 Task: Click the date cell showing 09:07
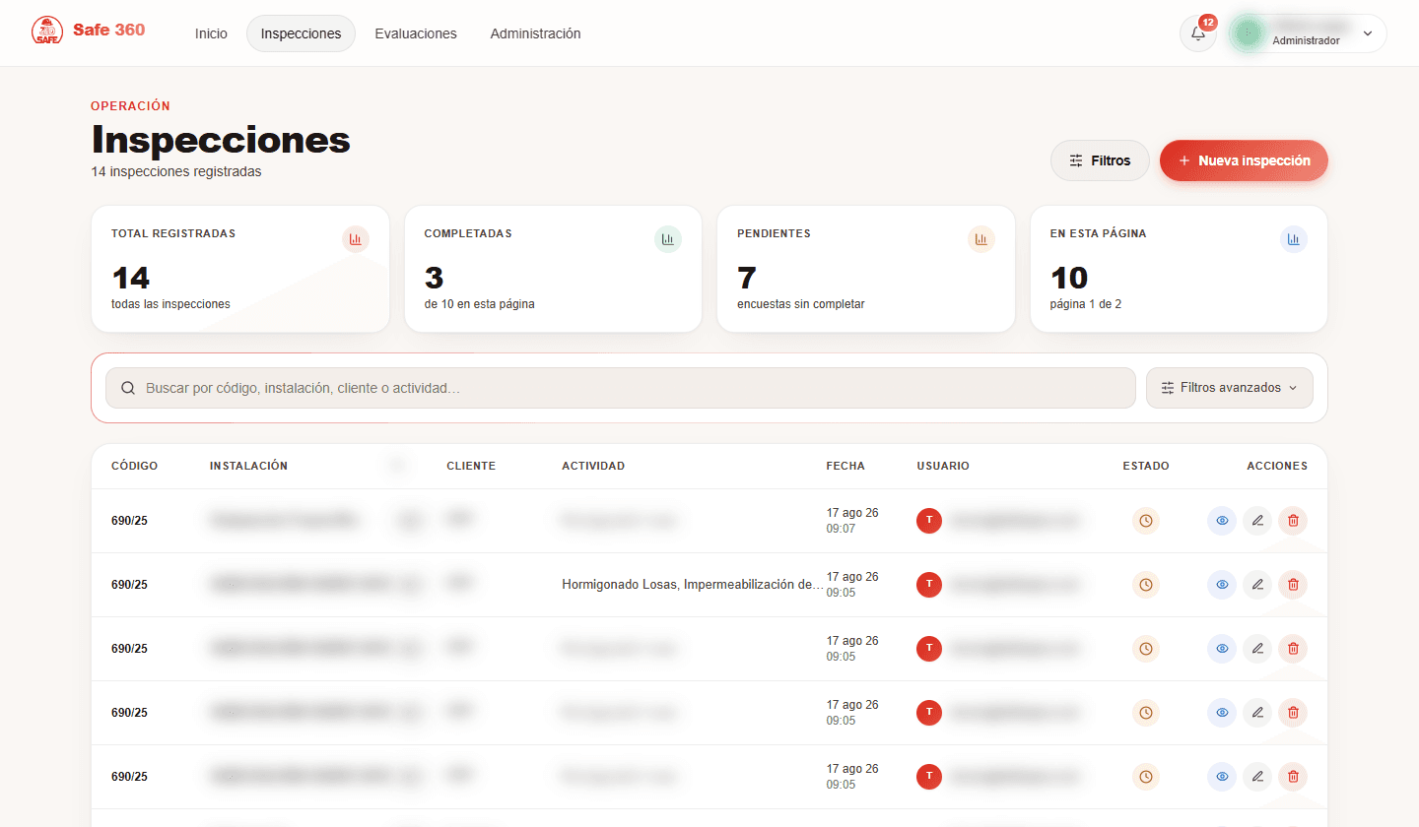pos(852,521)
